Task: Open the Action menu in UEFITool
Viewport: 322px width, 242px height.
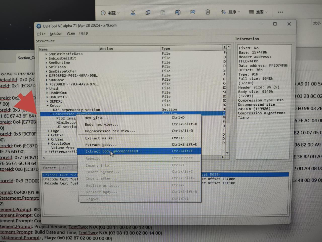Action: pyautogui.click(x=56, y=34)
